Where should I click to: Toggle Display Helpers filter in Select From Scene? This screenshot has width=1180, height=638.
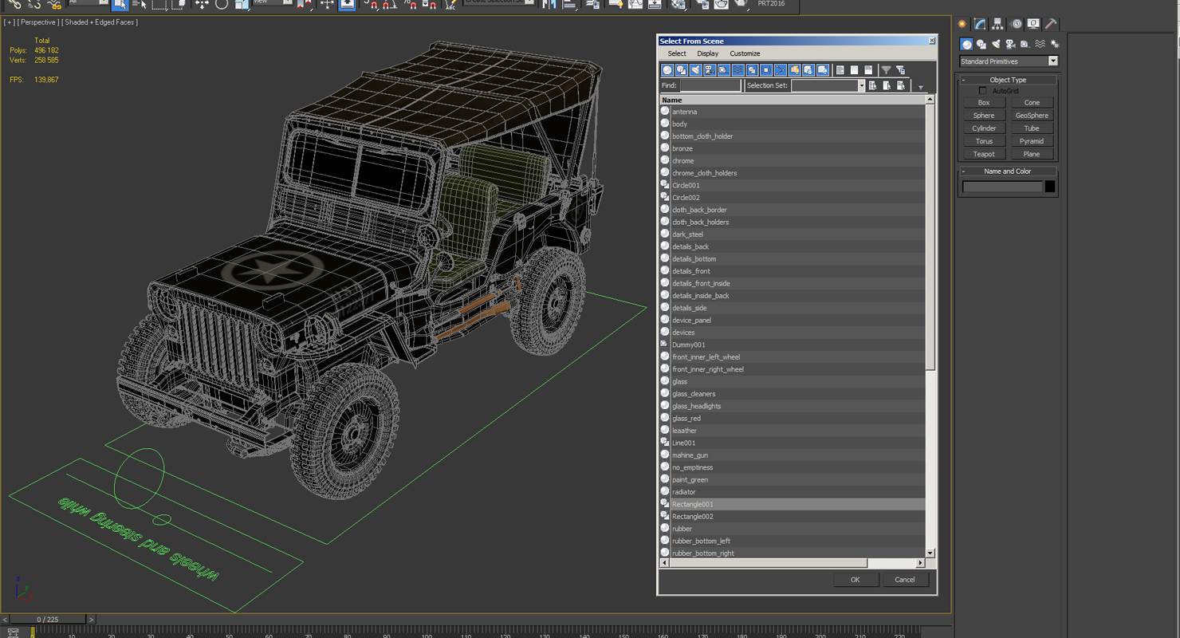click(x=723, y=70)
